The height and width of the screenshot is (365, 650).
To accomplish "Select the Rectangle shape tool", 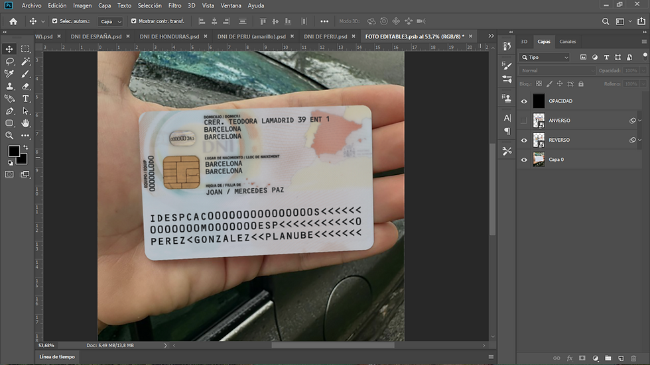I will pyautogui.click(x=9, y=123).
